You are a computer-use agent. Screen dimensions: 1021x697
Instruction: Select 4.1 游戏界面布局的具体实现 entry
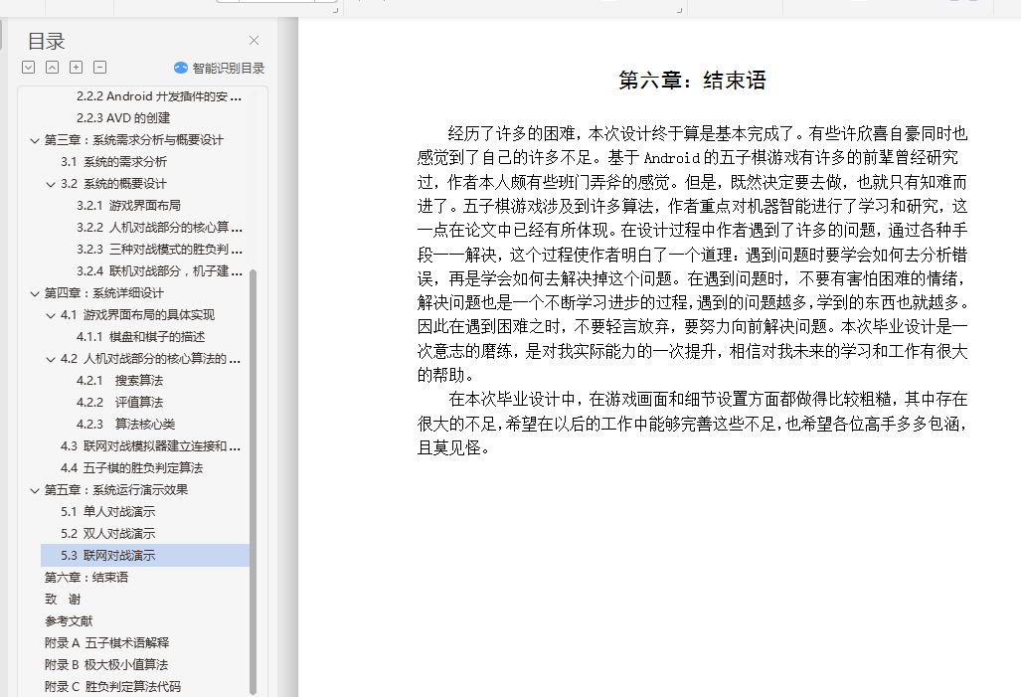click(x=137, y=315)
